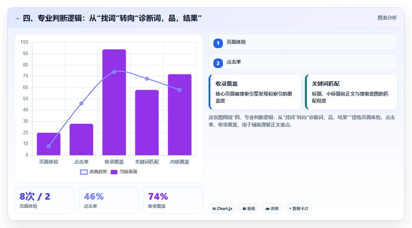The width and height of the screenshot is (412, 228).
Task: Click the legend text 当前表现
Action: [x=128, y=172]
